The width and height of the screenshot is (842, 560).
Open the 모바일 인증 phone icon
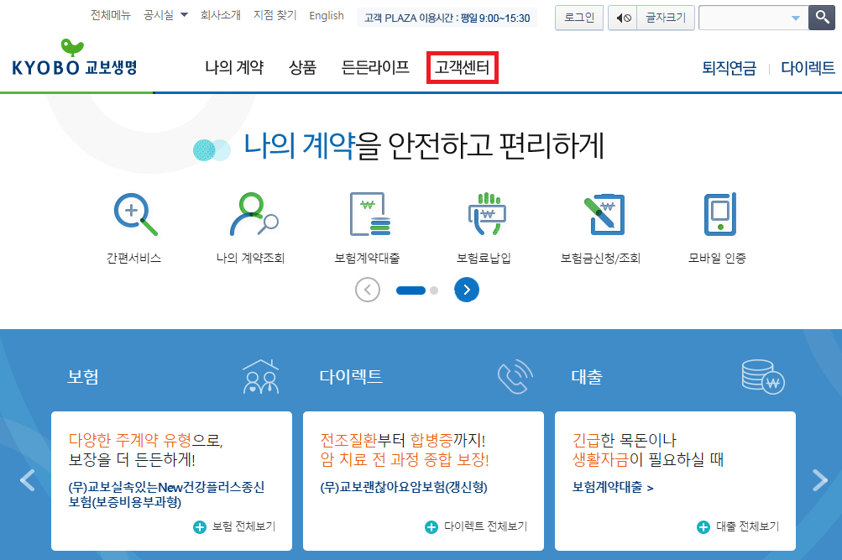720,214
